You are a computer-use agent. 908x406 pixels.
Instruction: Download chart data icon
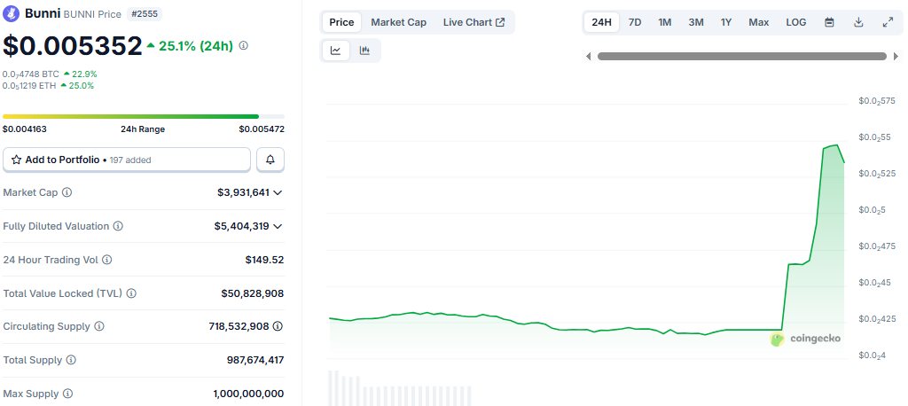click(x=858, y=22)
